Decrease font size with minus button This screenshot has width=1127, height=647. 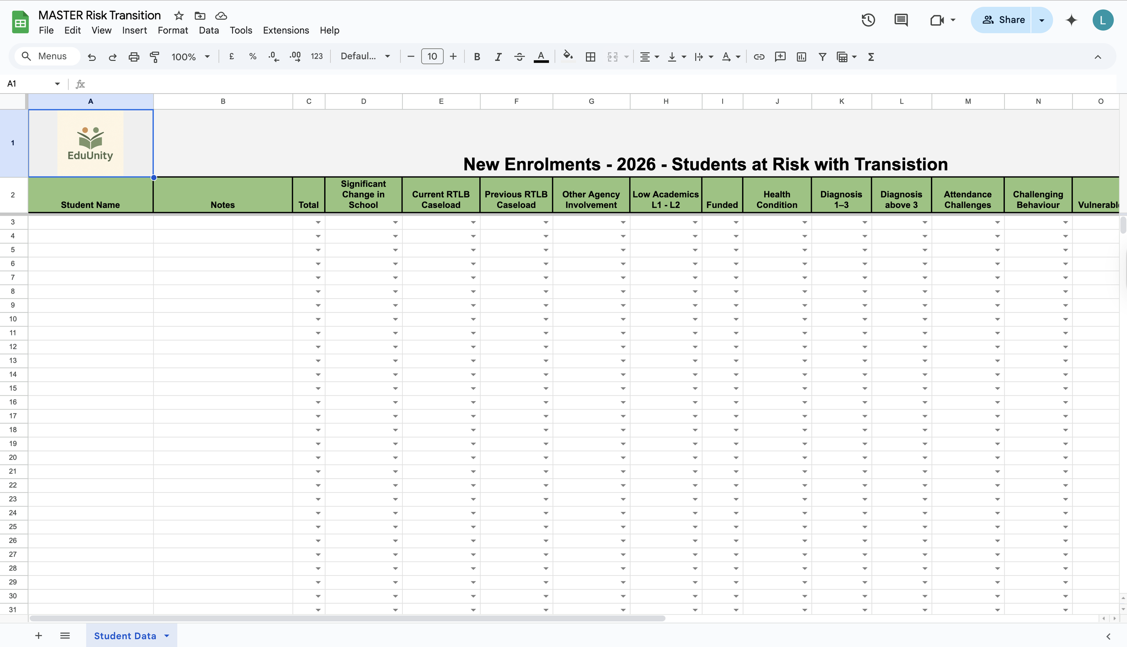410,57
